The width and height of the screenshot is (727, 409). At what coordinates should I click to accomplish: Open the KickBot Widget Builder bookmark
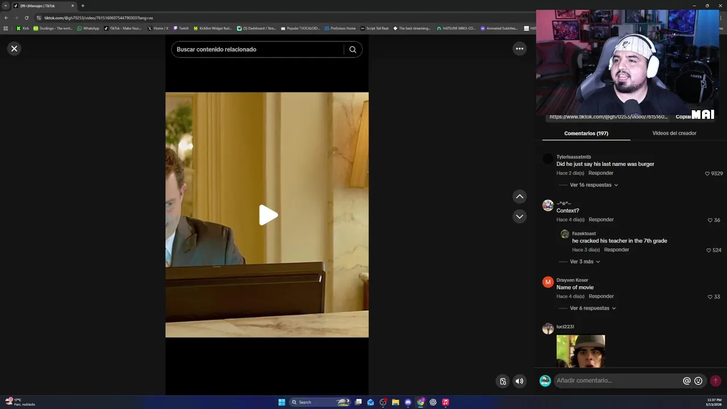click(212, 28)
